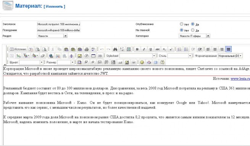Screen dimensions: 250x146
Task: Align text left
Action: coord(208,49)
